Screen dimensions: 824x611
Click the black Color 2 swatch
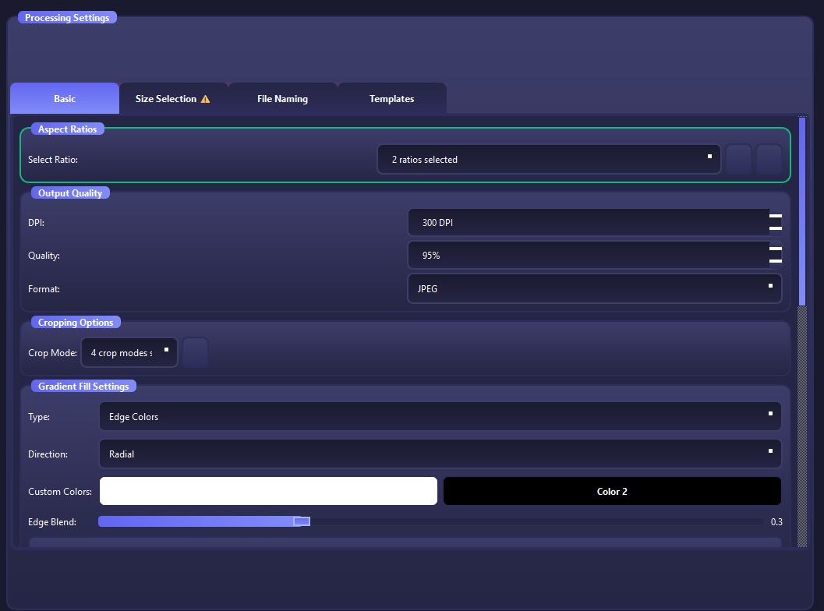pos(612,491)
